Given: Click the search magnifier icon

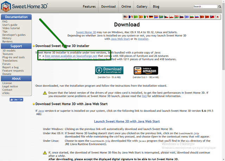Looking at the screenshot, I should [220, 6].
